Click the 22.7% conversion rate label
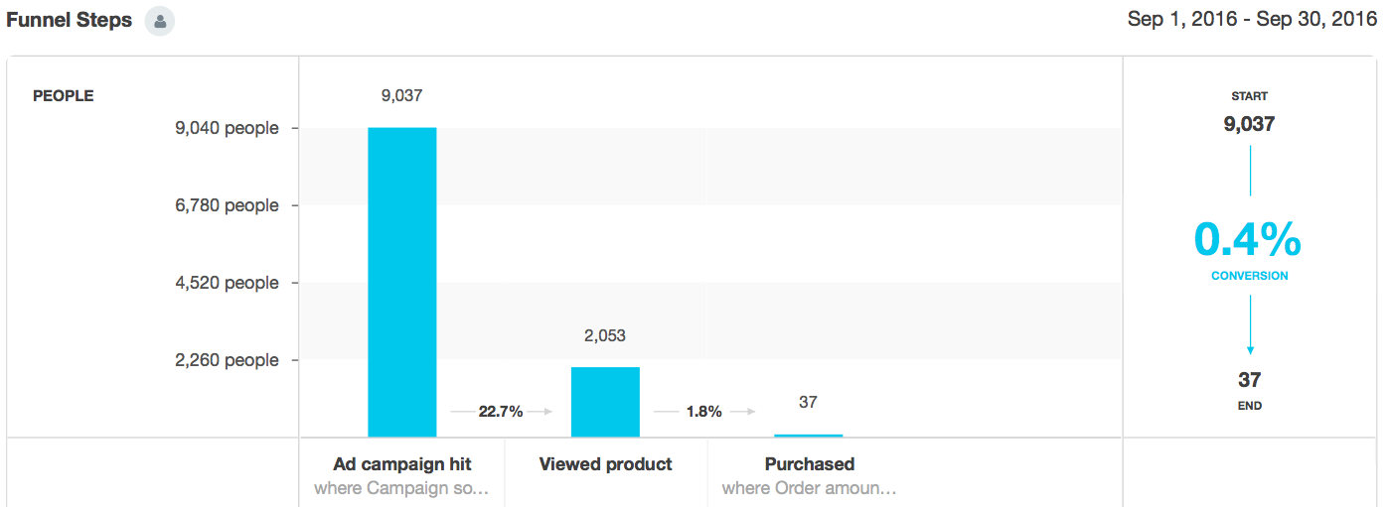This screenshot has height=507, width=1391. [501, 411]
